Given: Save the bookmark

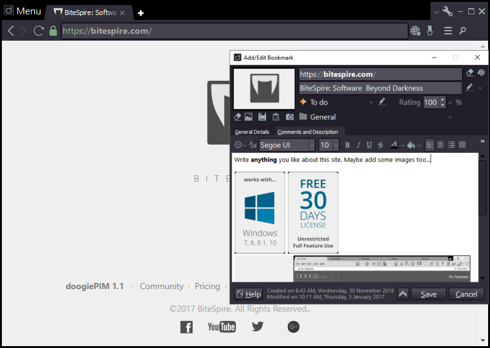Looking at the screenshot, I should pos(429,294).
